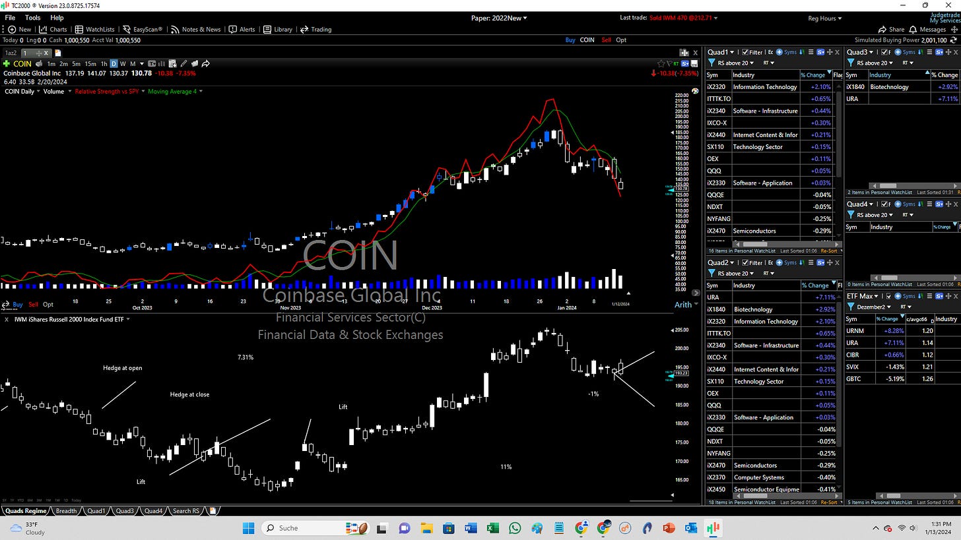The width and height of the screenshot is (961, 540).
Task: Open the File menu
Action: (10, 18)
